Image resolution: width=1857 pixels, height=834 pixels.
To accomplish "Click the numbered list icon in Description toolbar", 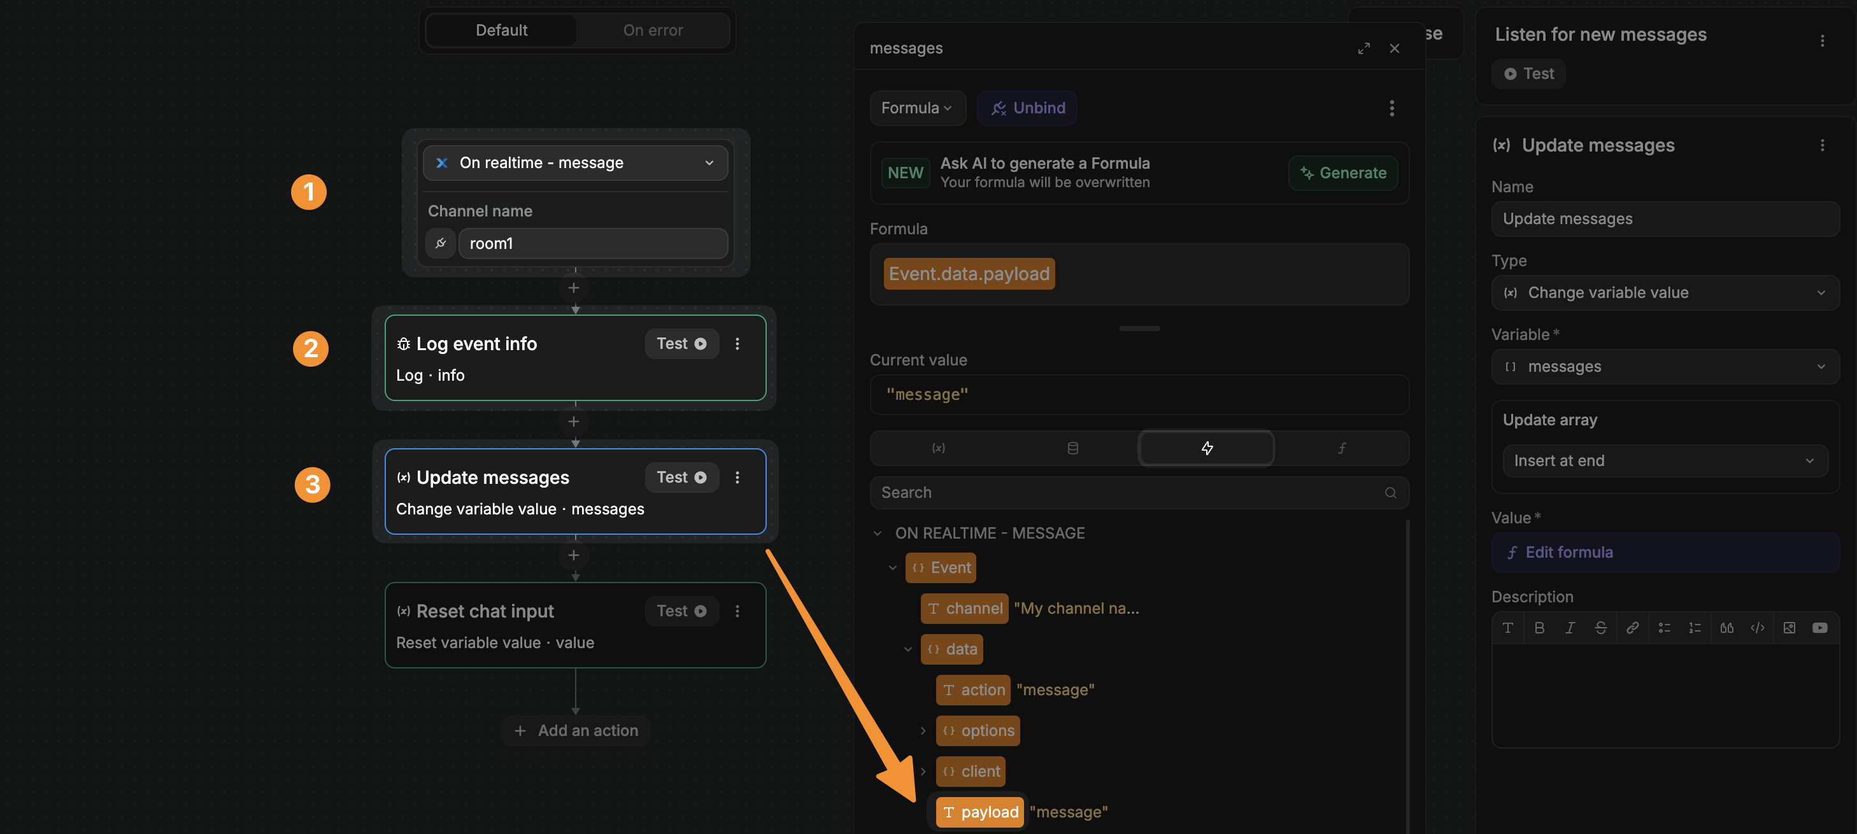I will coord(1695,628).
